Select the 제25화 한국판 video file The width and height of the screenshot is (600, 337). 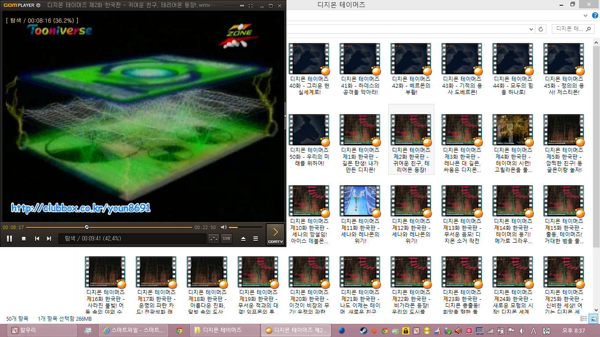click(x=564, y=286)
